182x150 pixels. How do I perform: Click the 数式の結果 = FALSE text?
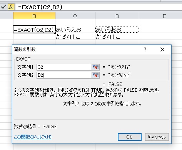tap(35, 126)
